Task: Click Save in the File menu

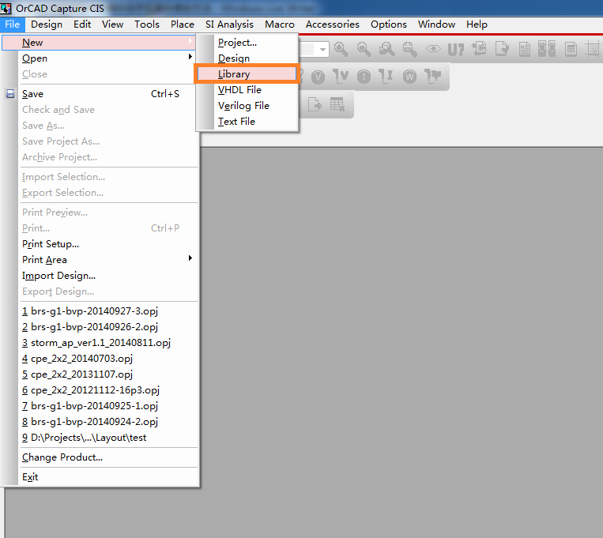Action: [x=100, y=94]
